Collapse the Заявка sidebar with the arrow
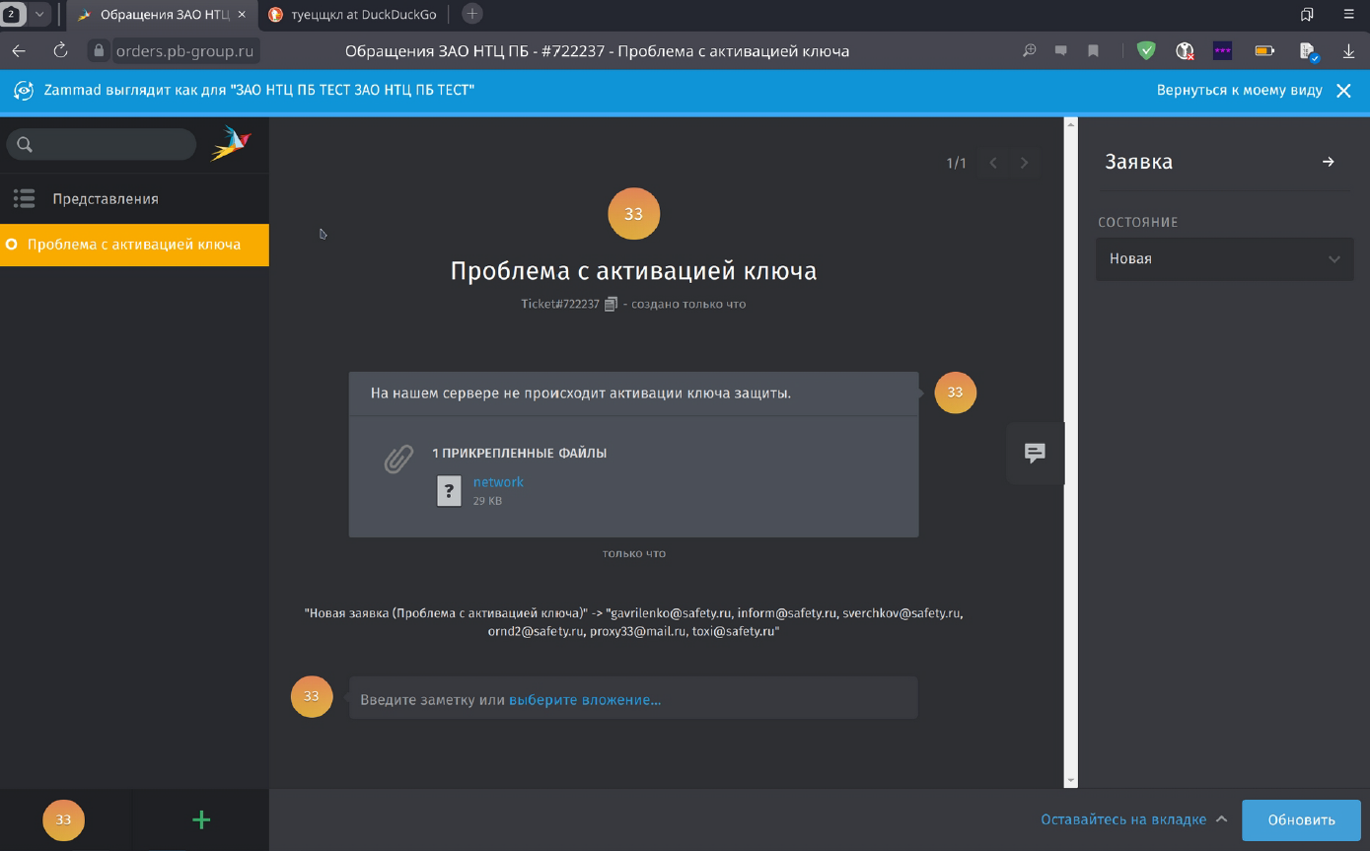The image size is (1370, 851). pyautogui.click(x=1329, y=162)
